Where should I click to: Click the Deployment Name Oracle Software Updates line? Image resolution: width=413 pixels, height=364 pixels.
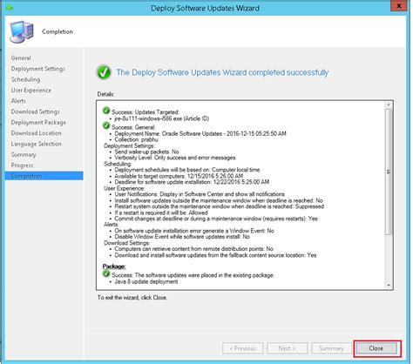(200, 133)
